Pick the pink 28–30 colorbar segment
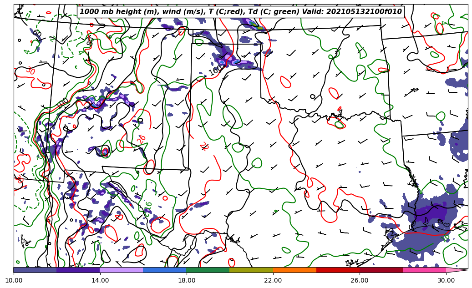The width and height of the screenshot is (472, 288). tap(424, 270)
